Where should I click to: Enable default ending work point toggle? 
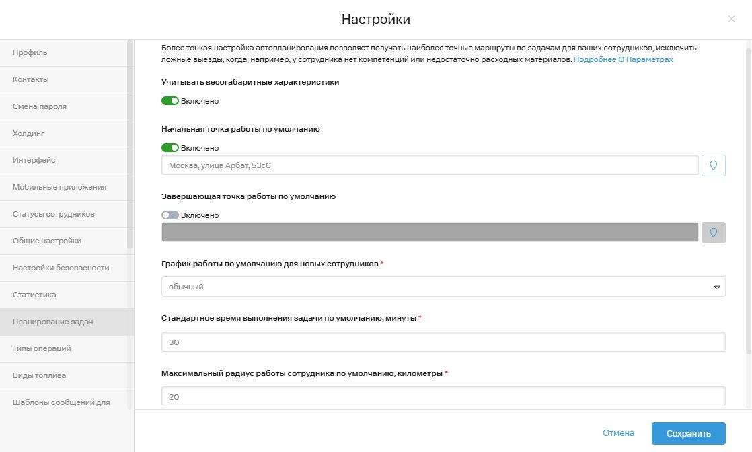point(170,215)
